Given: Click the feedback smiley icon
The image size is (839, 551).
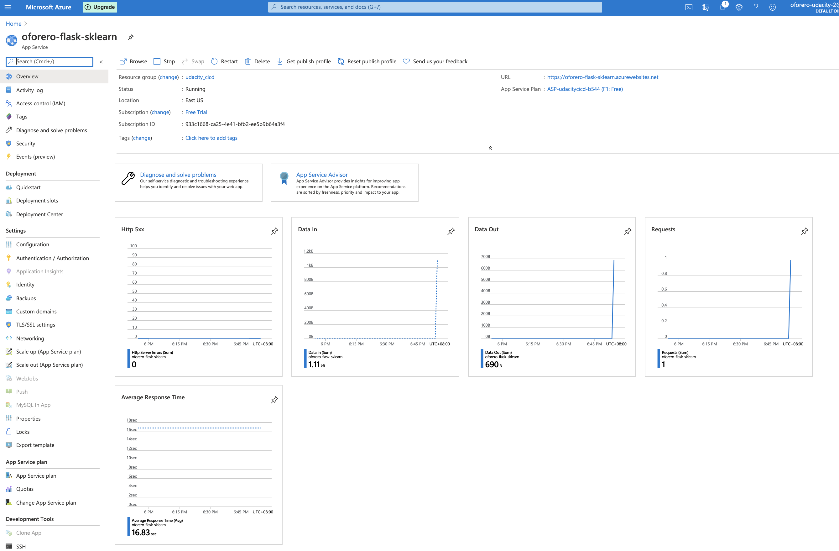Looking at the screenshot, I should [772, 7].
